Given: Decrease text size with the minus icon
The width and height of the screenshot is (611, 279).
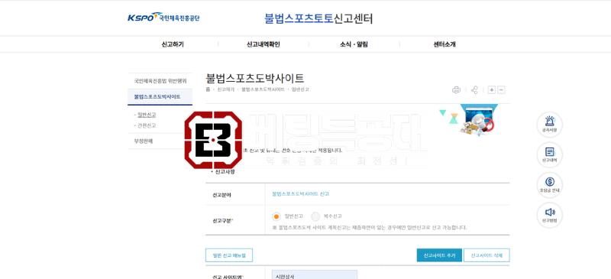Looking at the screenshot, I should 502,90.
